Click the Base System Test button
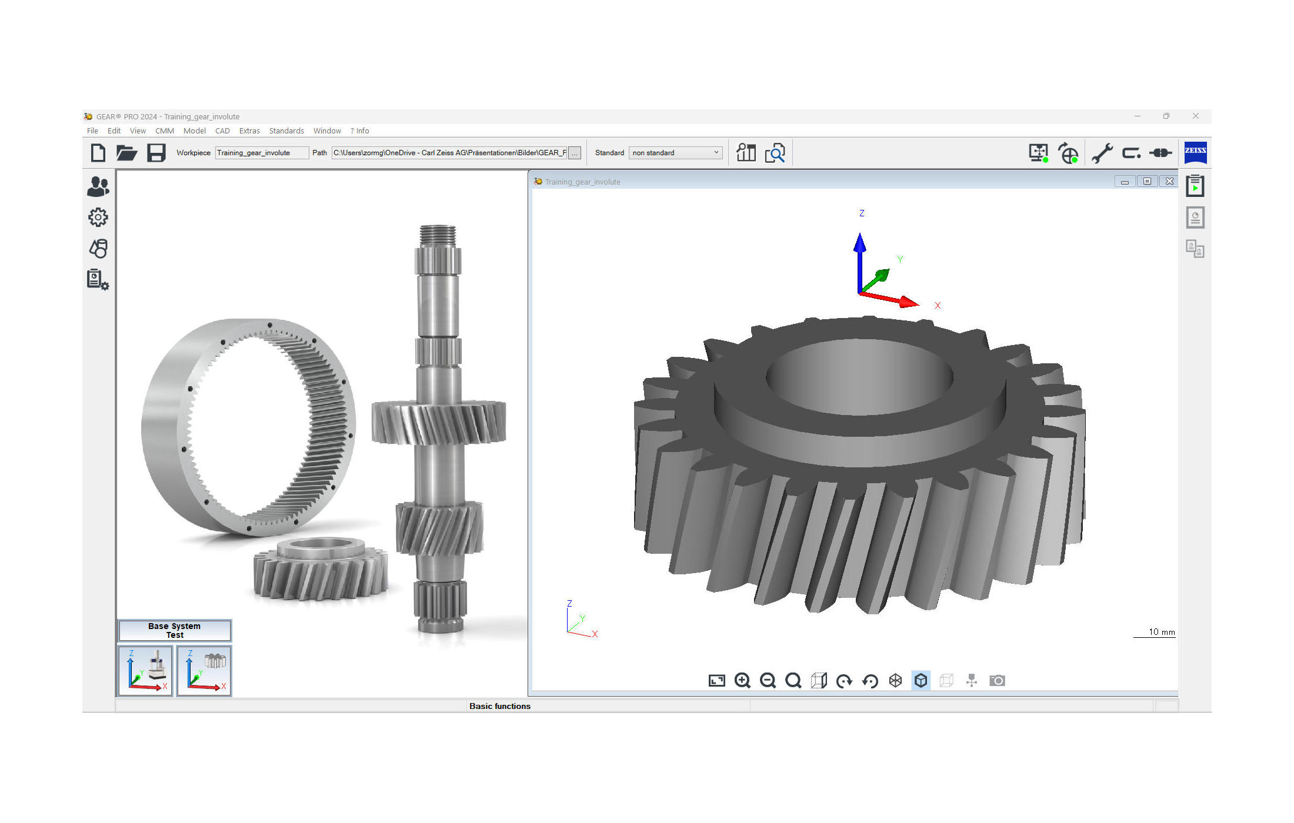This screenshot has width=1294, height=823. pyautogui.click(x=175, y=631)
